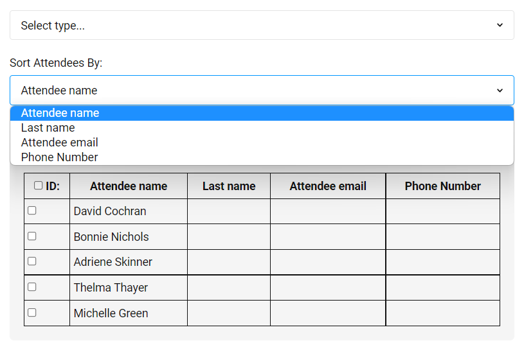Check the box for Bonnie Nichols
This screenshot has width=524, height=350.
click(32, 236)
